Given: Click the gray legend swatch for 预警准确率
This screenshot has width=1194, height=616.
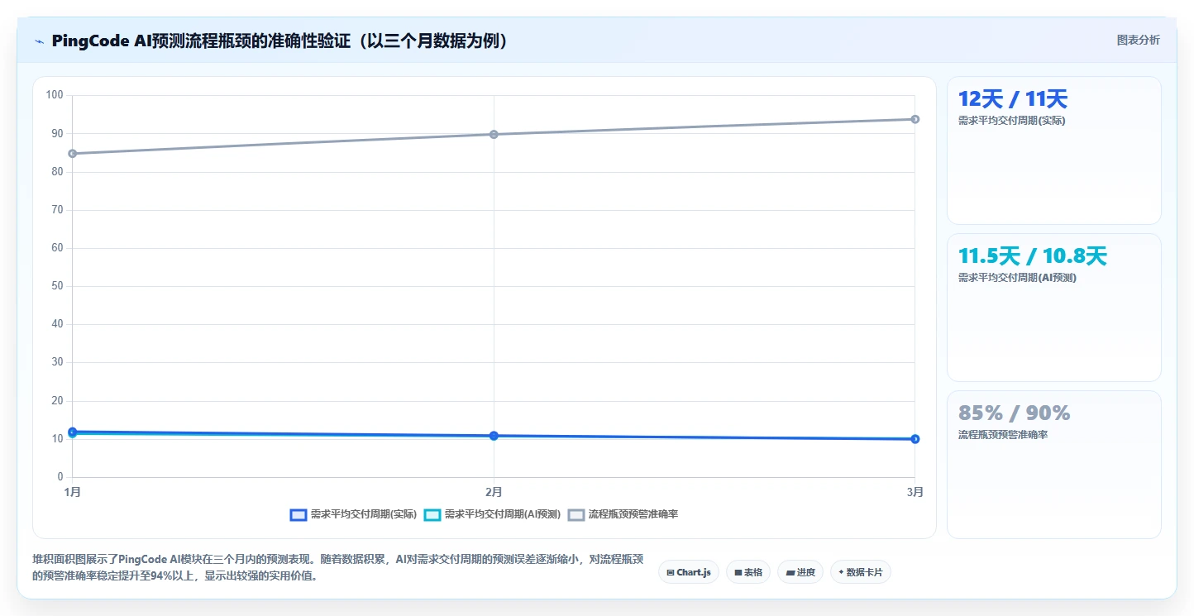Looking at the screenshot, I should (x=576, y=514).
